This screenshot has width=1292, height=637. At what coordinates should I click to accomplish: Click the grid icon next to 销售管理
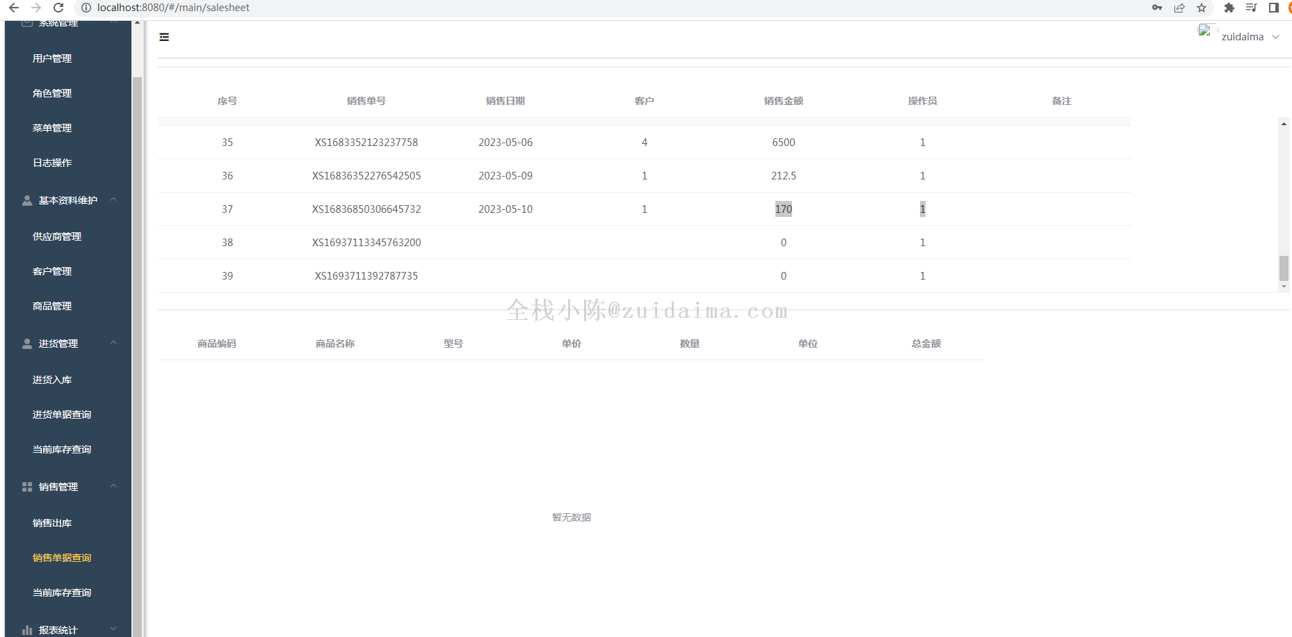pyautogui.click(x=27, y=487)
